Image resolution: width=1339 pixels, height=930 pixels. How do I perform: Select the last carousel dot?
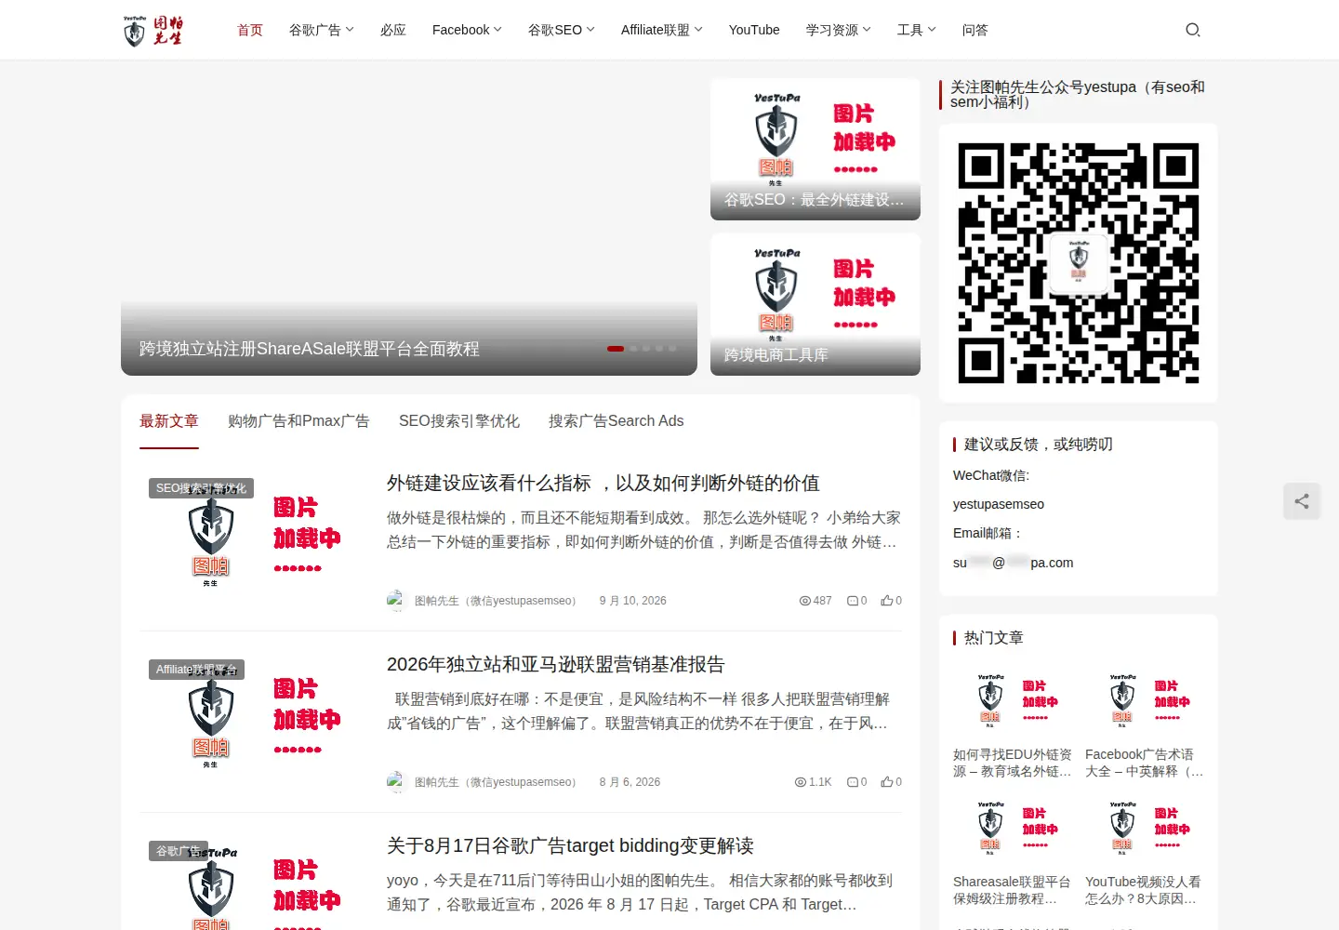click(x=672, y=349)
